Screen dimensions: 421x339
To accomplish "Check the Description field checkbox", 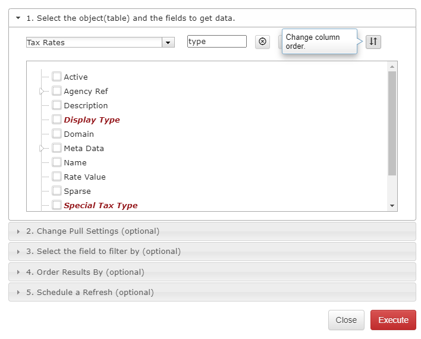I will click(56, 105).
